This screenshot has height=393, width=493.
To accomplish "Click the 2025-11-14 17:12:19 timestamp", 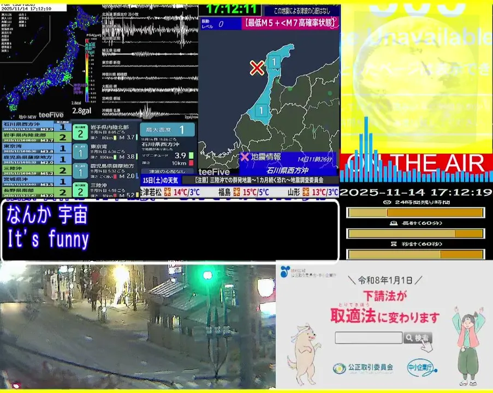I will [416, 192].
